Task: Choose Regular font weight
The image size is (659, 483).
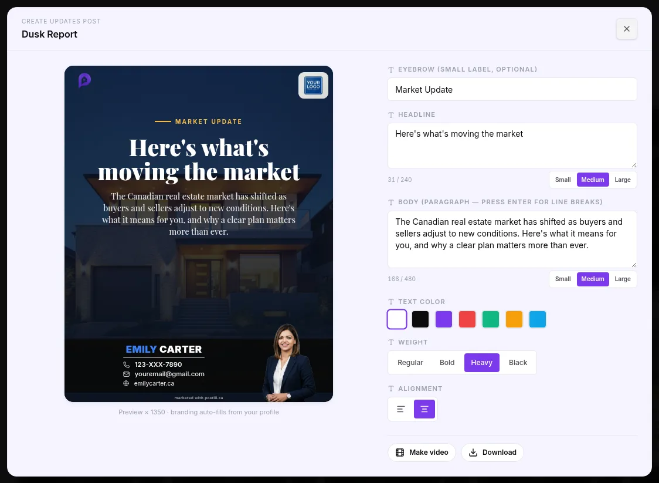Action: point(410,363)
